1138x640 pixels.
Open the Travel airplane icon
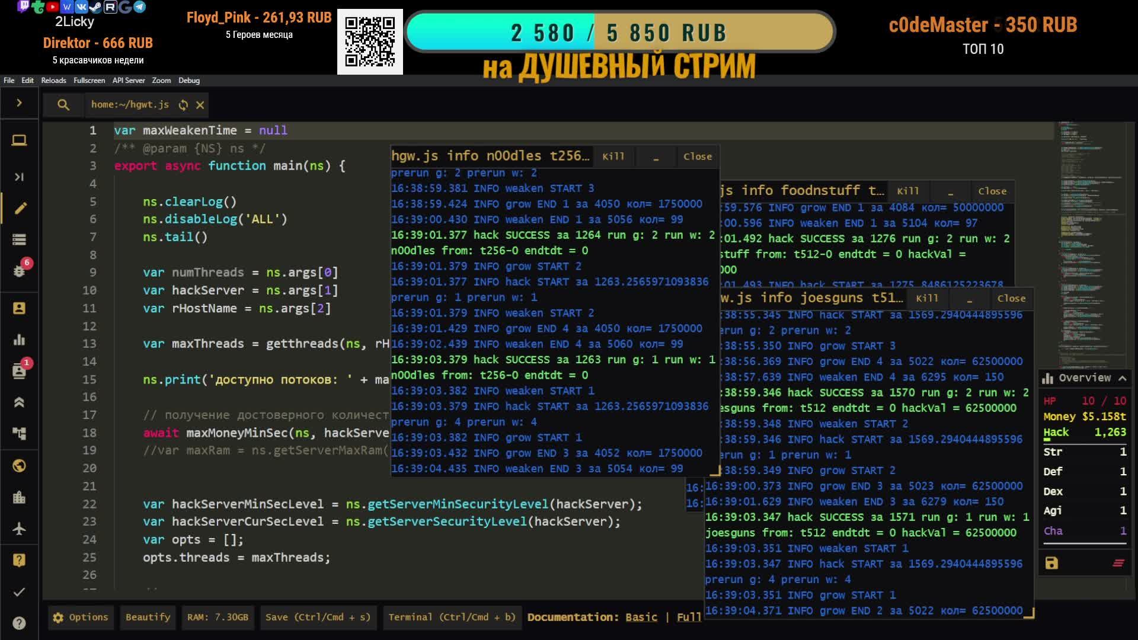pyautogui.click(x=19, y=529)
